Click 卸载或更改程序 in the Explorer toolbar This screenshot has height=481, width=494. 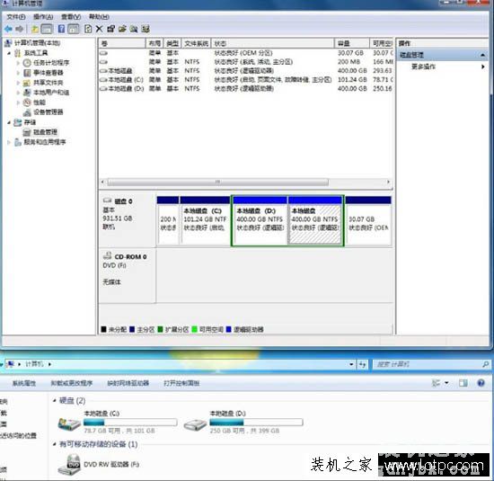click(72, 384)
